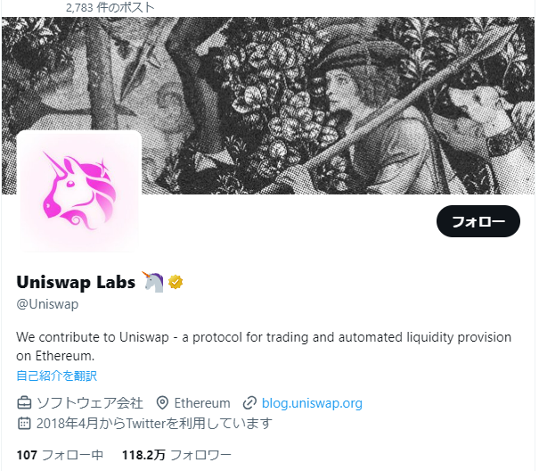
Task: Open the Uniswap pink unicorn profile picture
Action: (x=79, y=192)
